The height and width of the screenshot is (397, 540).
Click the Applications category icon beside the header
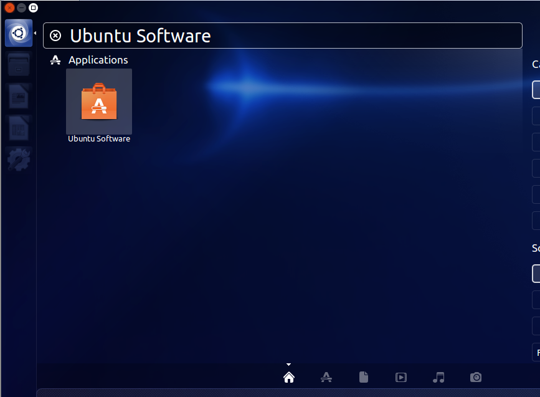point(55,60)
